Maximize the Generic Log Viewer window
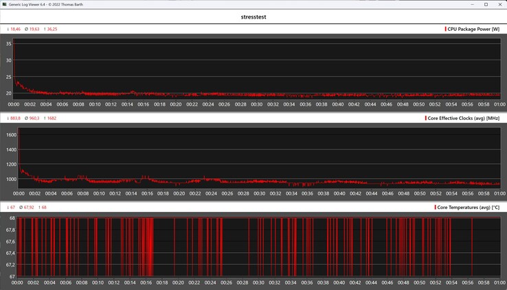The image size is (507, 290). pyautogui.click(x=486, y=4)
